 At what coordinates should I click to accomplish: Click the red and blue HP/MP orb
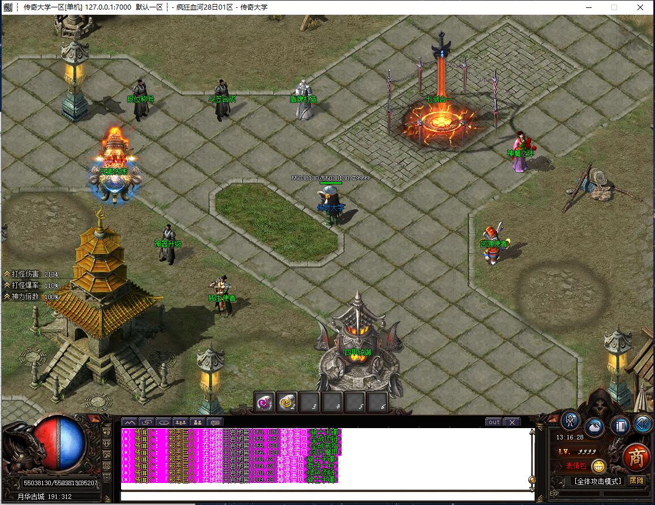[x=59, y=443]
